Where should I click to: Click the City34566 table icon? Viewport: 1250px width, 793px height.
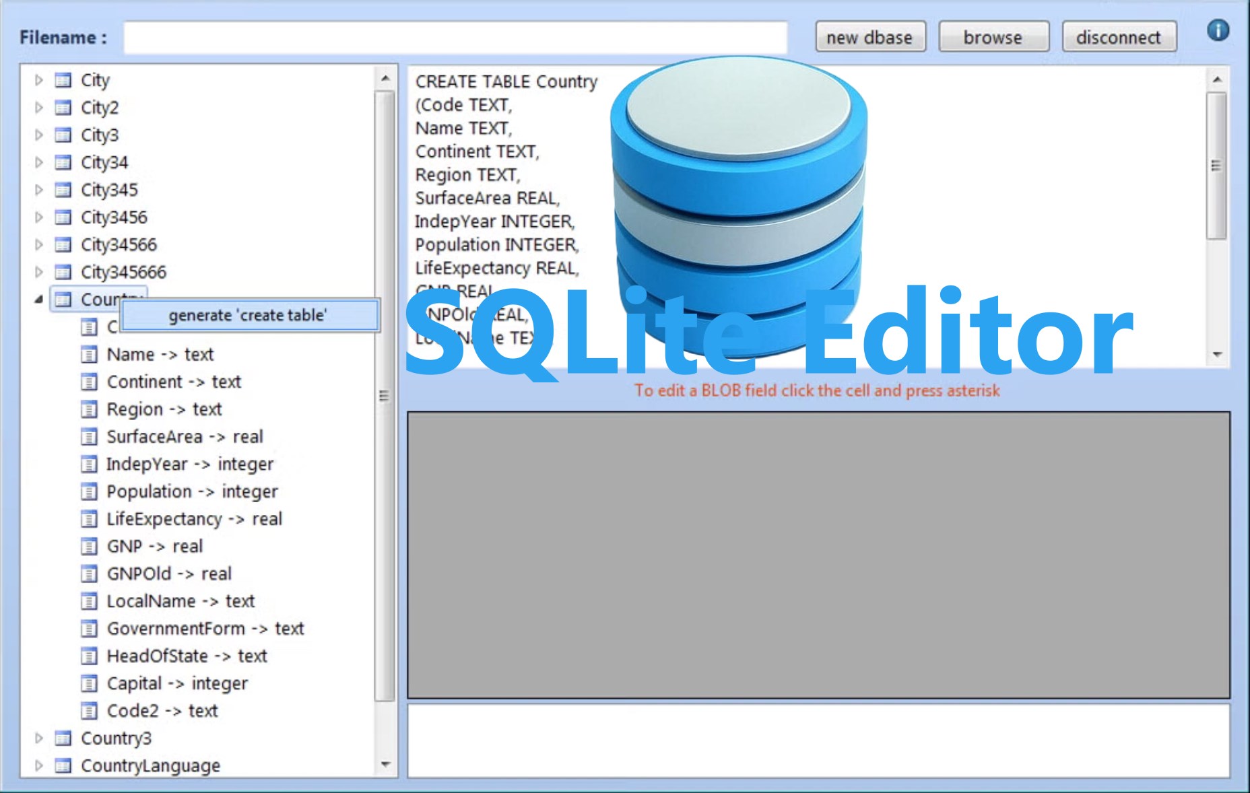tap(63, 244)
